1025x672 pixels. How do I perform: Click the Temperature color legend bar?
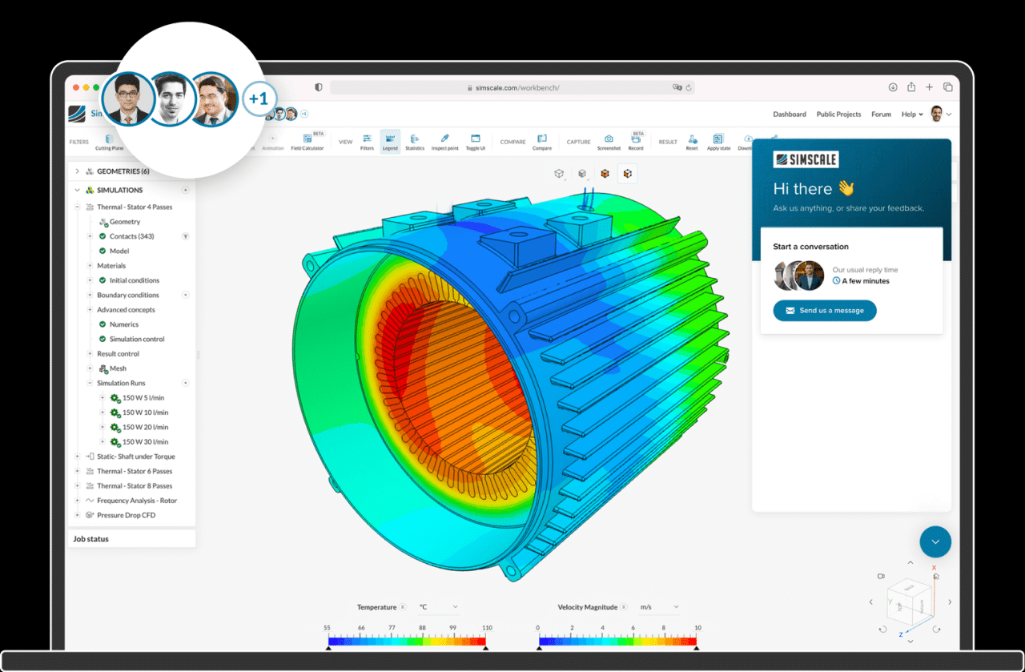408,641
